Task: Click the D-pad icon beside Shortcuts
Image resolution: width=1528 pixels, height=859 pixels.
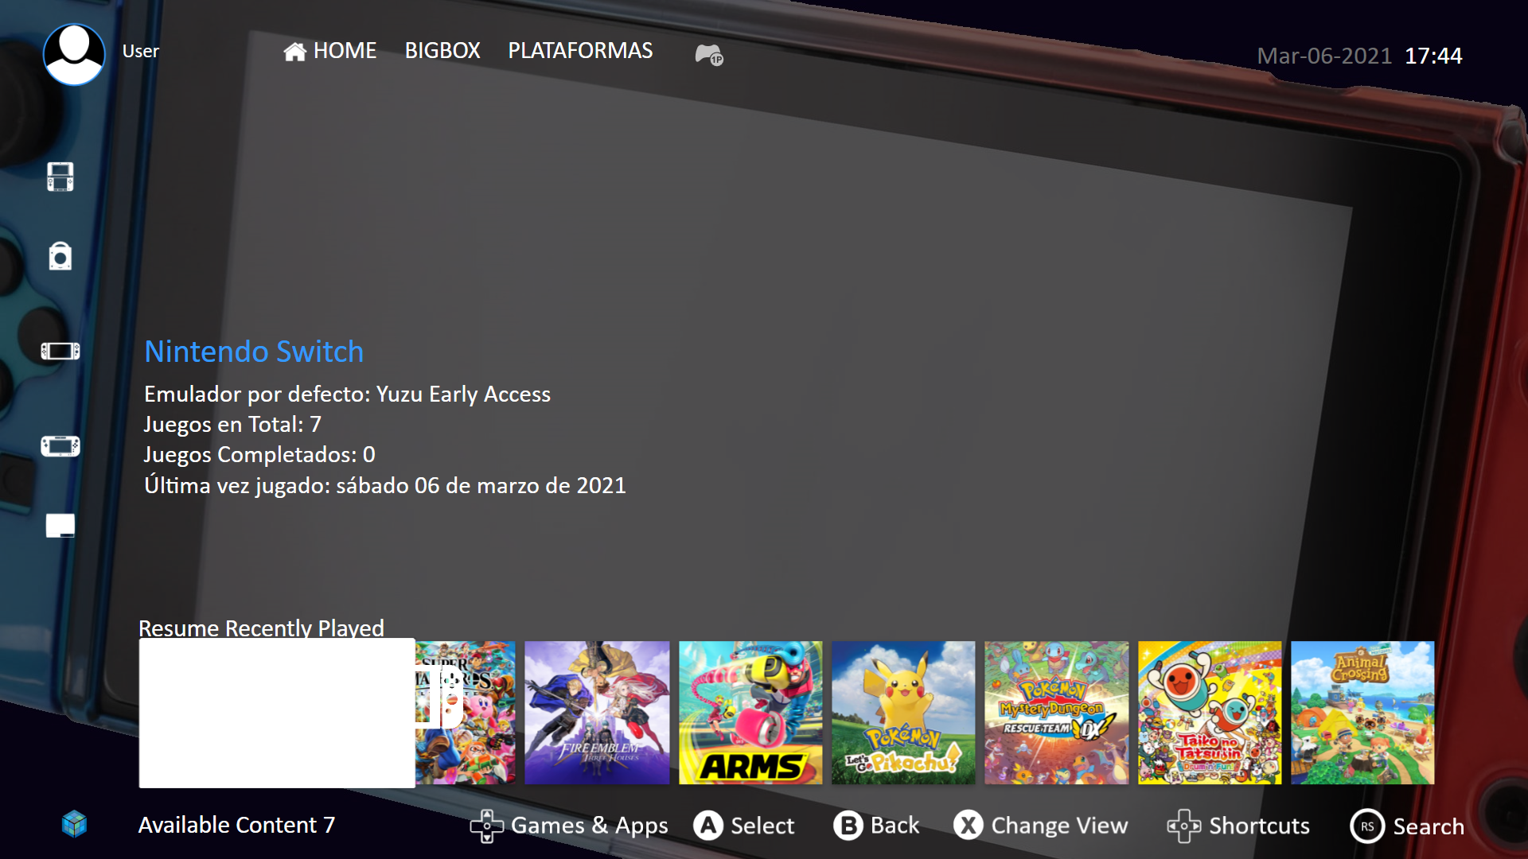Action: point(1183,826)
